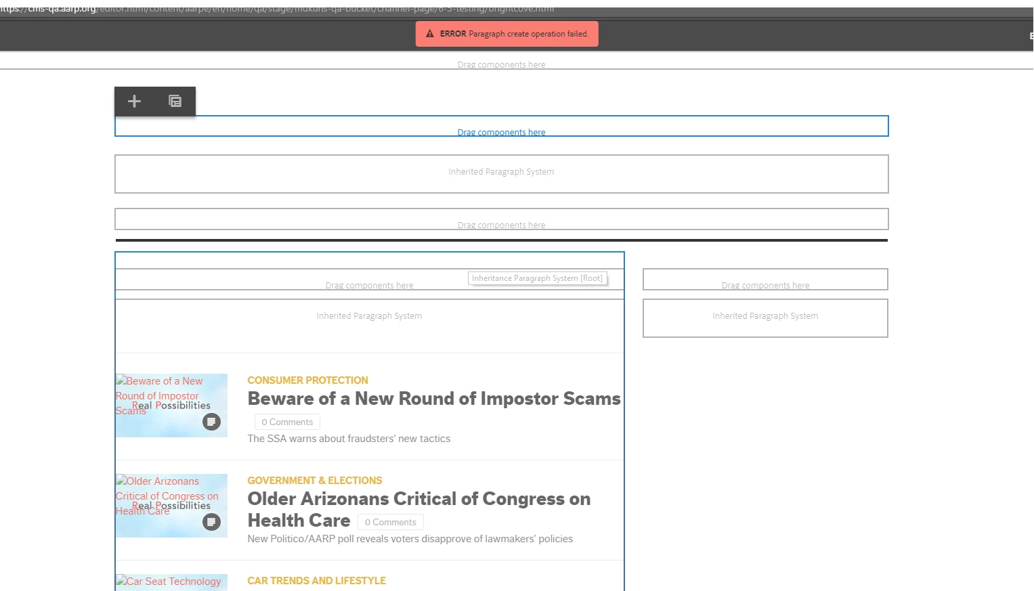Click the browser address bar URL
Viewport: 1034px width, 591px height.
point(277,9)
